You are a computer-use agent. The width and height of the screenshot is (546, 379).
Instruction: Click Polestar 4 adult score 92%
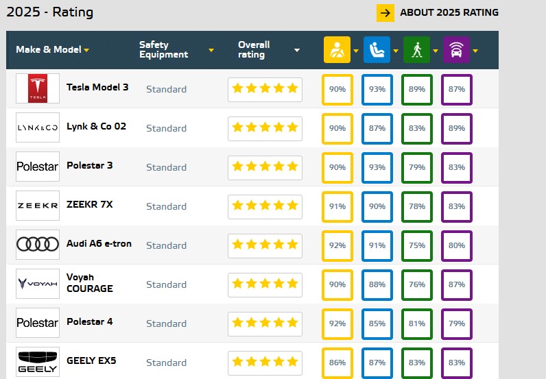[x=337, y=323]
